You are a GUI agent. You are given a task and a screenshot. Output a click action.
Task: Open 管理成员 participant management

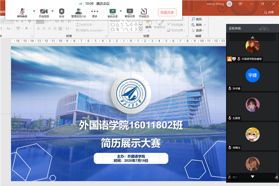click(79, 12)
